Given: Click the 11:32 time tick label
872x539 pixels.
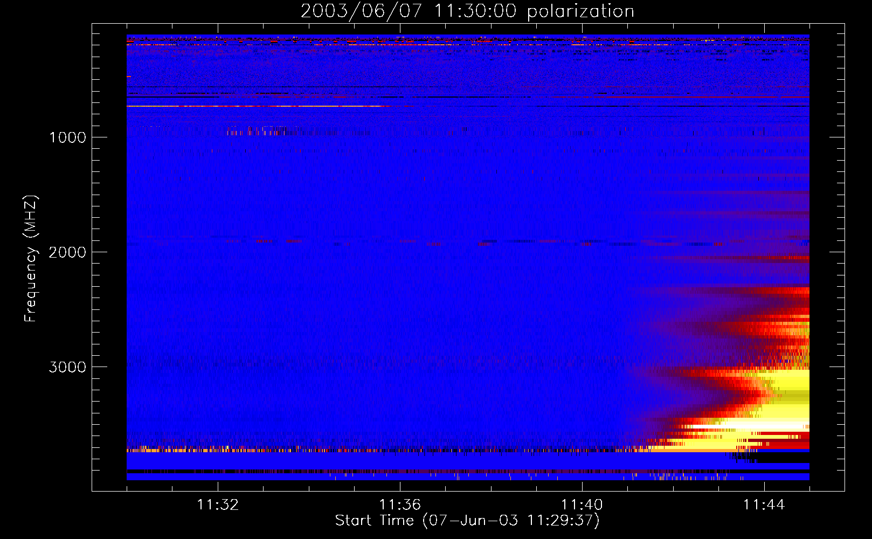Looking at the screenshot, I should pyautogui.click(x=218, y=505).
